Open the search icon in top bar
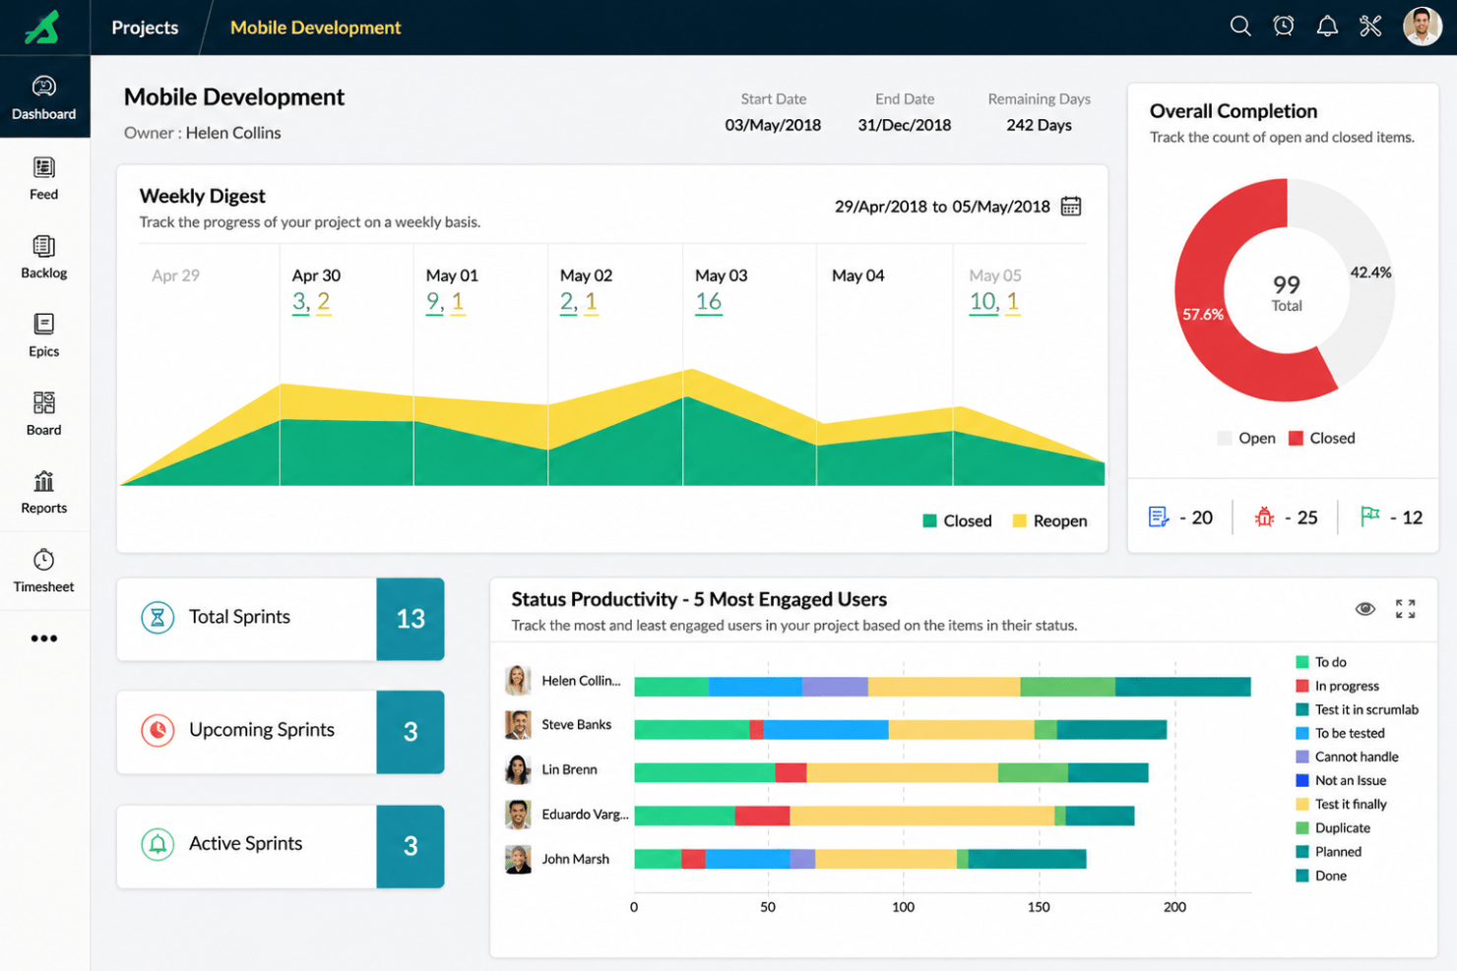Viewport: 1457px width, 971px height. (x=1240, y=27)
